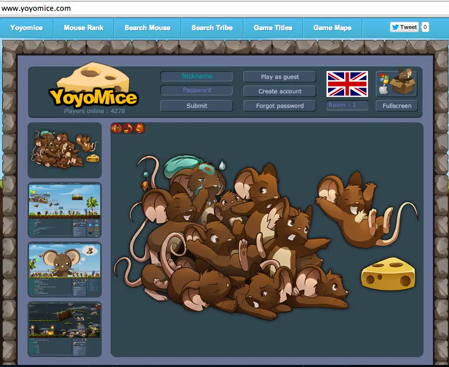Select the dark night map thumbnail
Viewport: 449px width, 367px height.
coord(65,329)
